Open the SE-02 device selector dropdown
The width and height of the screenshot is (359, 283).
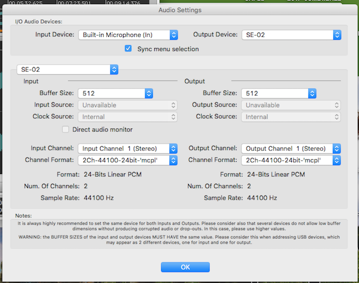67,69
